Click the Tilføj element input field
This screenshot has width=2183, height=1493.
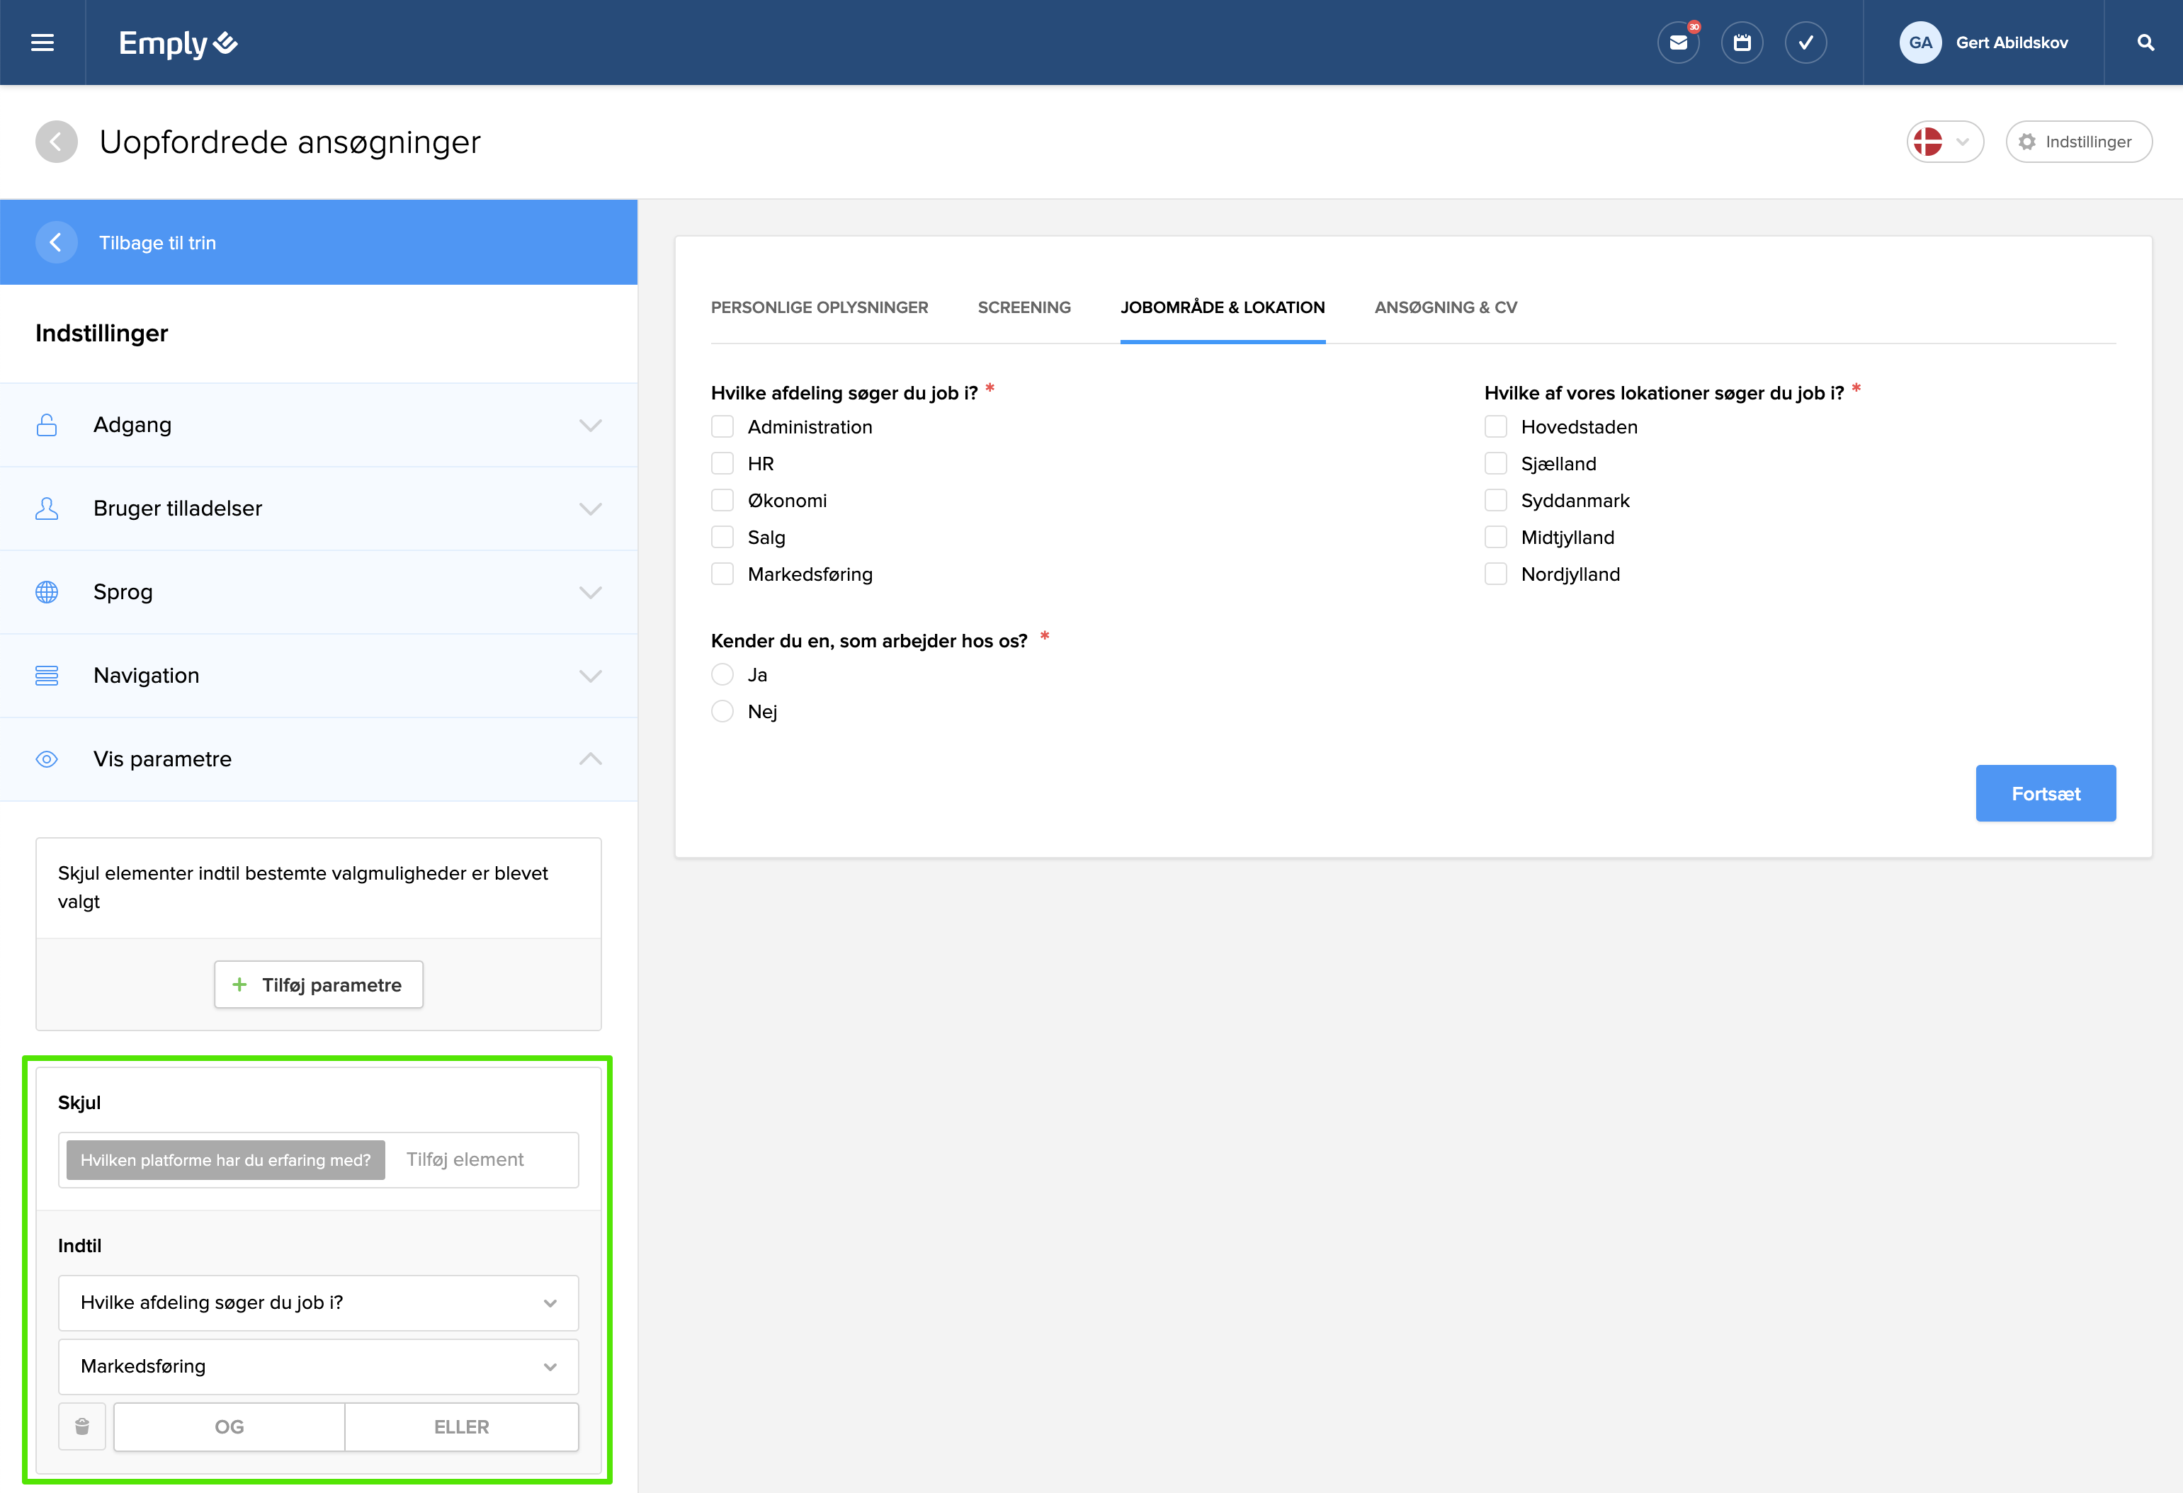pyautogui.click(x=479, y=1159)
